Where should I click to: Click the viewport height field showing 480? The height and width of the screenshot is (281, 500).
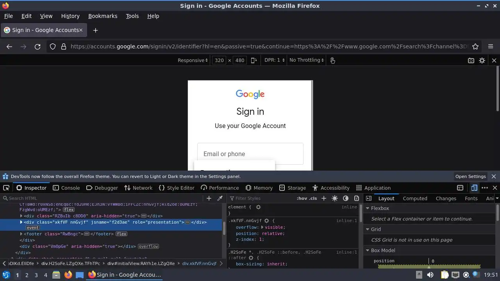[240, 60]
